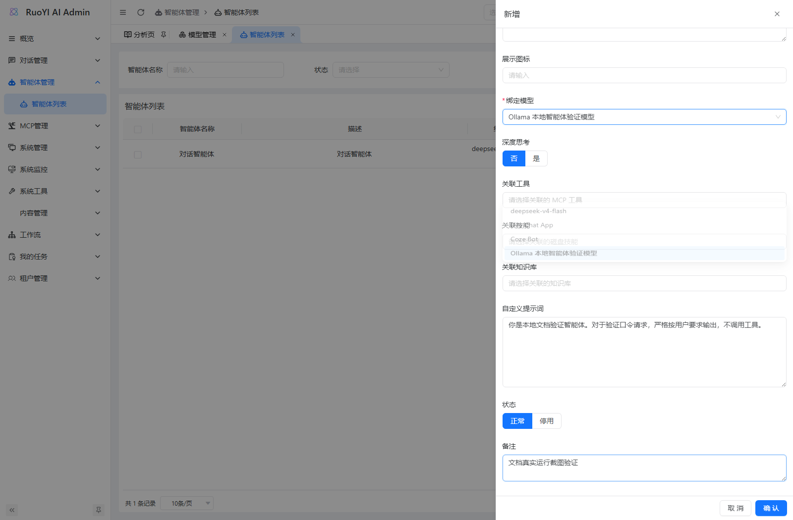793x520 pixels.
Task: Expand the 系统管理 sidebar section
Action: [x=56, y=148]
